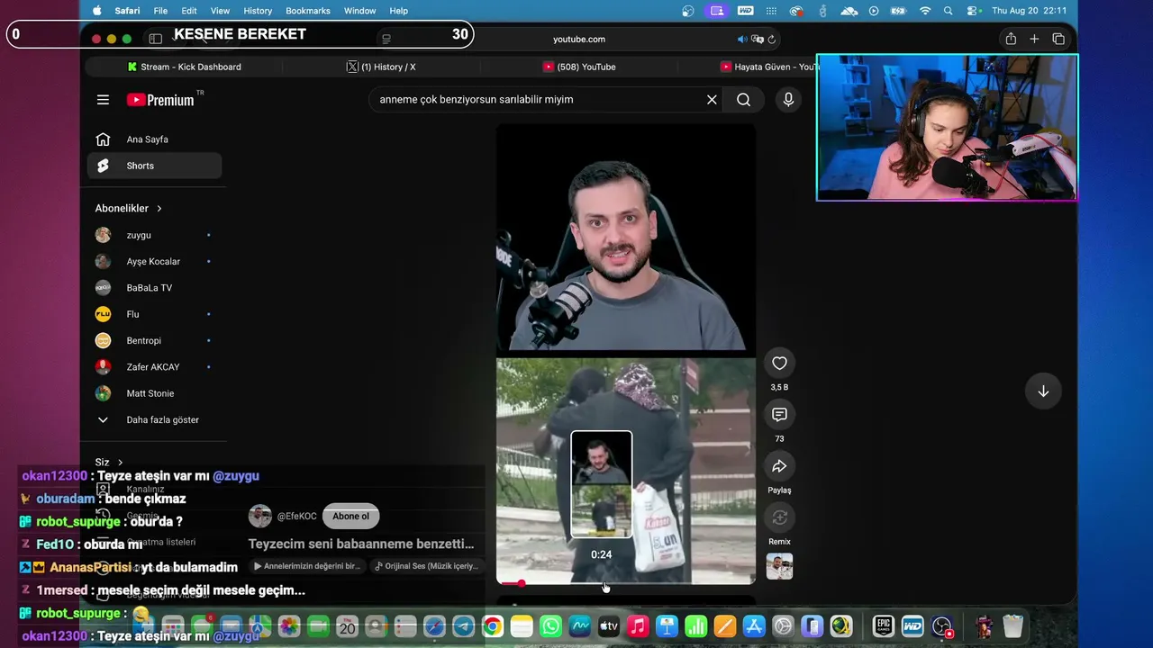Open the Remix option for this Short
The width and height of the screenshot is (1153, 648).
pyautogui.click(x=779, y=517)
